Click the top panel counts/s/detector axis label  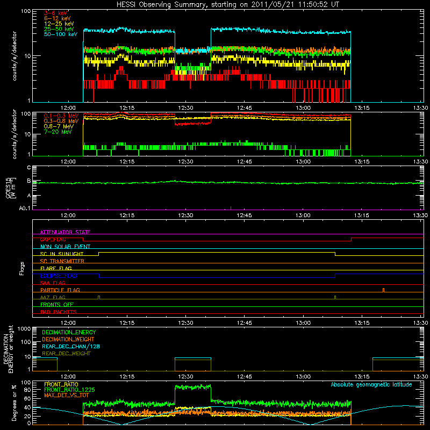point(15,56)
